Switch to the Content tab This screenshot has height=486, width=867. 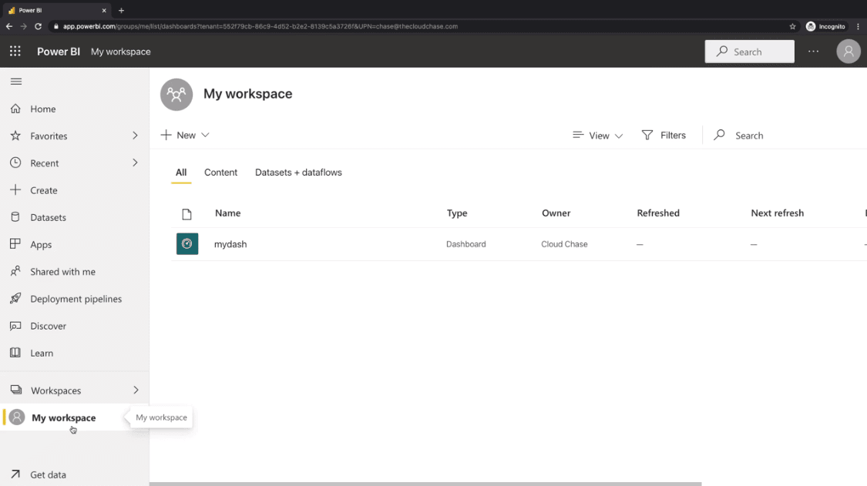pos(220,173)
